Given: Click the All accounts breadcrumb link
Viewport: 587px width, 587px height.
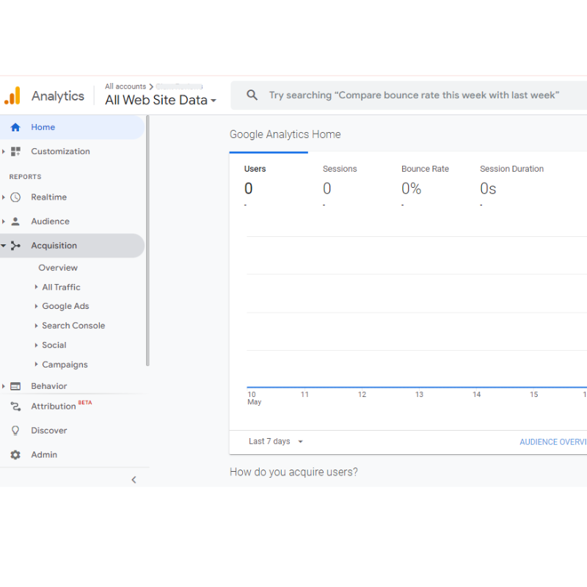Looking at the screenshot, I should (125, 87).
